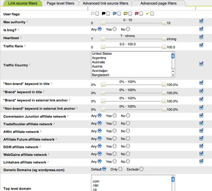212x191 pixels.
Task: Open help for Traffic Country
Action: pyautogui.click(x=29, y=65)
